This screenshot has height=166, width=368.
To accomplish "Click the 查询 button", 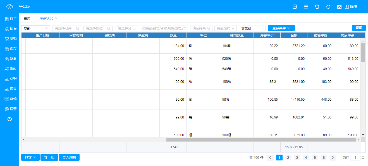I will [359, 28].
